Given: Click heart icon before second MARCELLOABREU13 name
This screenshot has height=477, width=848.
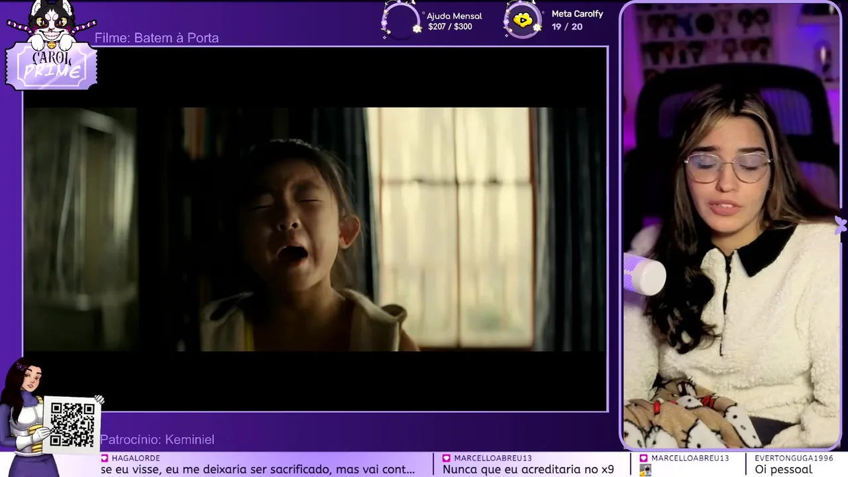Looking at the screenshot, I should coord(644,458).
